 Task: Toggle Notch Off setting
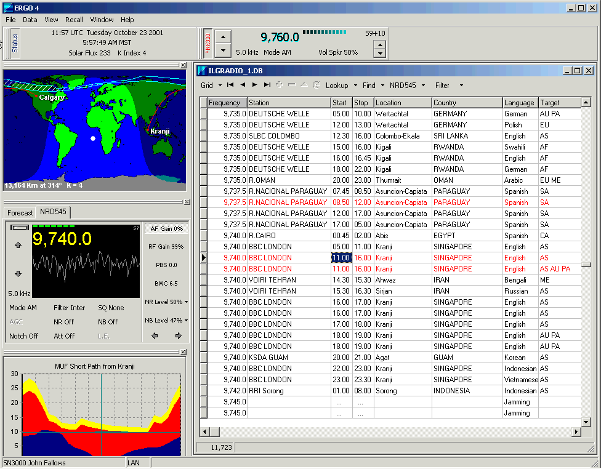pyautogui.click(x=24, y=336)
